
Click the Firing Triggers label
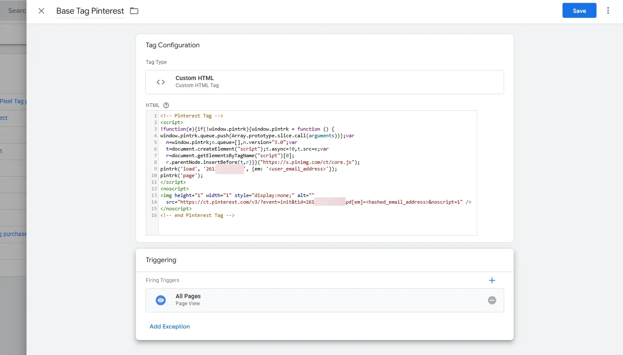tap(162, 280)
